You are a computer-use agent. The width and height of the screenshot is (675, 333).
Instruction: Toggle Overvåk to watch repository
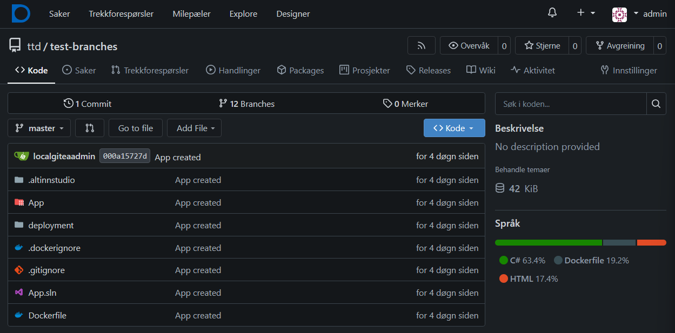pyautogui.click(x=469, y=46)
